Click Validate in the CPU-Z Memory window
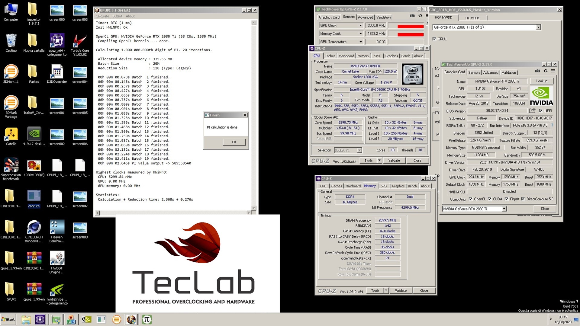580x326 pixels. tap(401, 291)
